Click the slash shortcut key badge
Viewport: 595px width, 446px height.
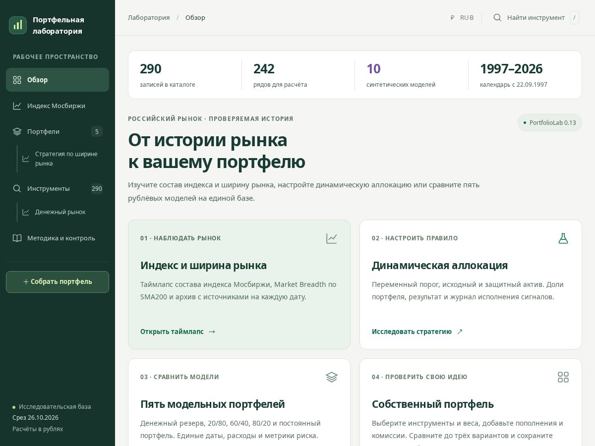coord(574,17)
